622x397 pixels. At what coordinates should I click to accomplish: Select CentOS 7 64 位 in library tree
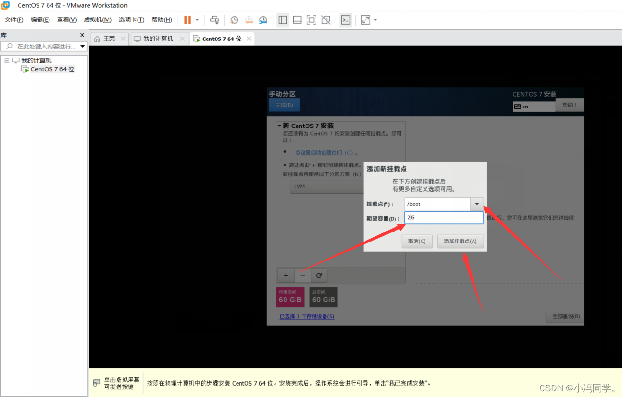coord(52,69)
